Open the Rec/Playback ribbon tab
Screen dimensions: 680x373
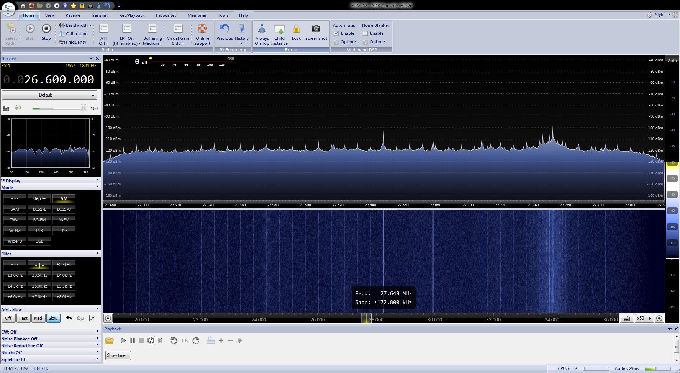(131, 15)
